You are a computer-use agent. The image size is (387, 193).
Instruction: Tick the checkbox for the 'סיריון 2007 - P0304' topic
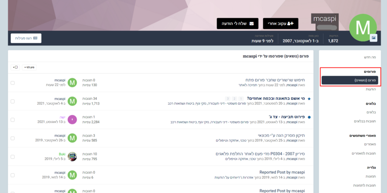coord(13,157)
